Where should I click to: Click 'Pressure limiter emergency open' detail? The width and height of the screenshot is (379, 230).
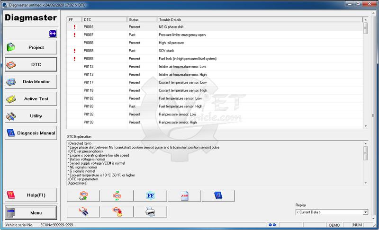pyautogui.click(x=182, y=35)
